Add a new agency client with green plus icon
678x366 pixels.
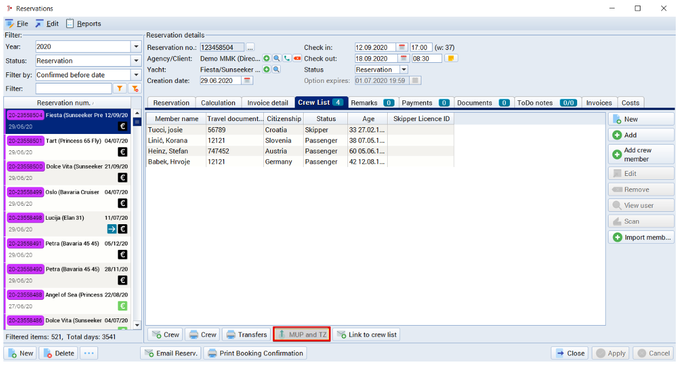point(267,58)
